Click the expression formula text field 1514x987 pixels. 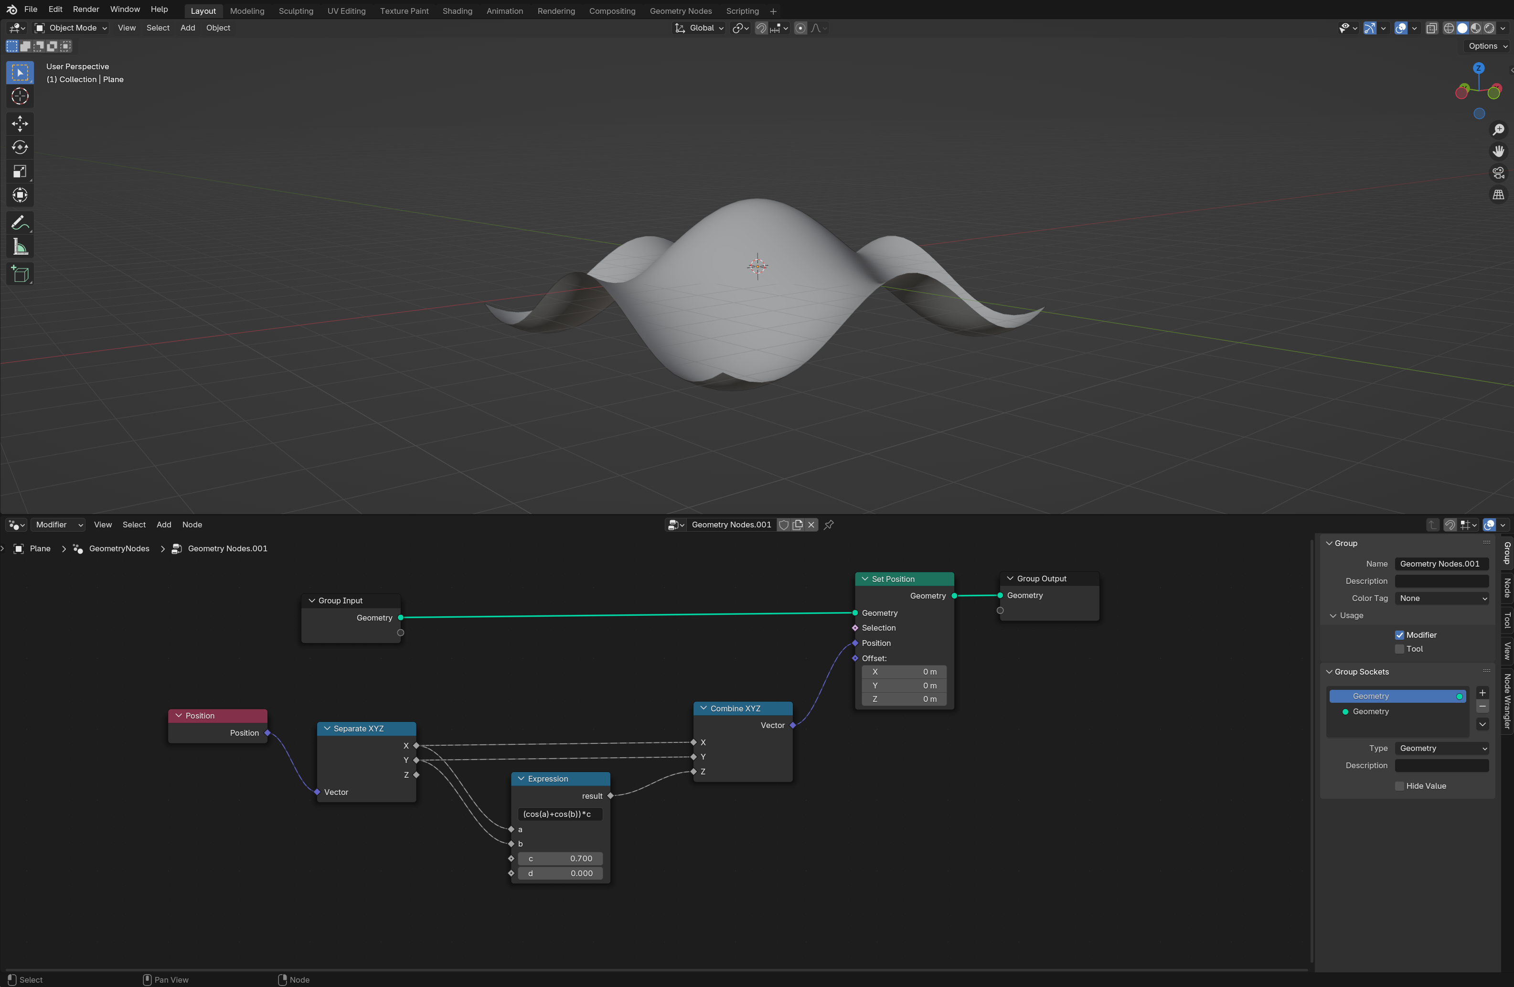click(560, 815)
